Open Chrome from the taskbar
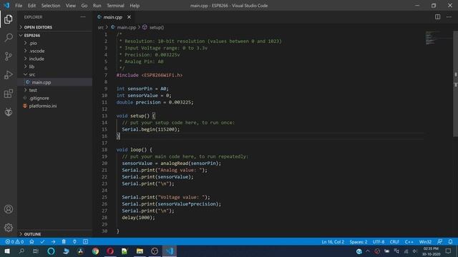Screen dimensions: 458x257 pyautogui.click(x=95, y=251)
